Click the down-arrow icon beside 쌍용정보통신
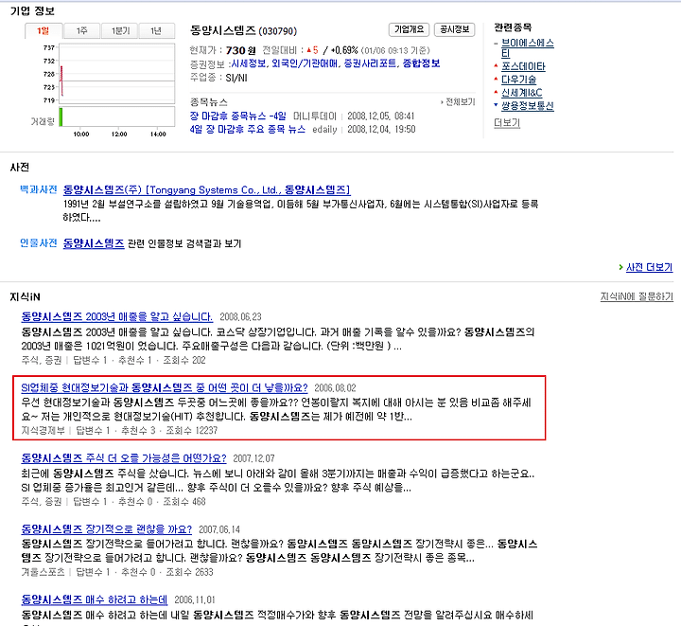The height and width of the screenshot is (626, 681). (496, 105)
